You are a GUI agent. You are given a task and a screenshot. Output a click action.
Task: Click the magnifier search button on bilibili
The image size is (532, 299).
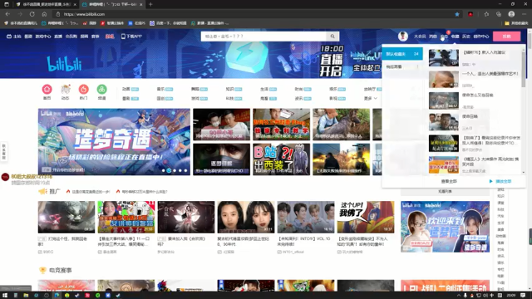click(332, 37)
